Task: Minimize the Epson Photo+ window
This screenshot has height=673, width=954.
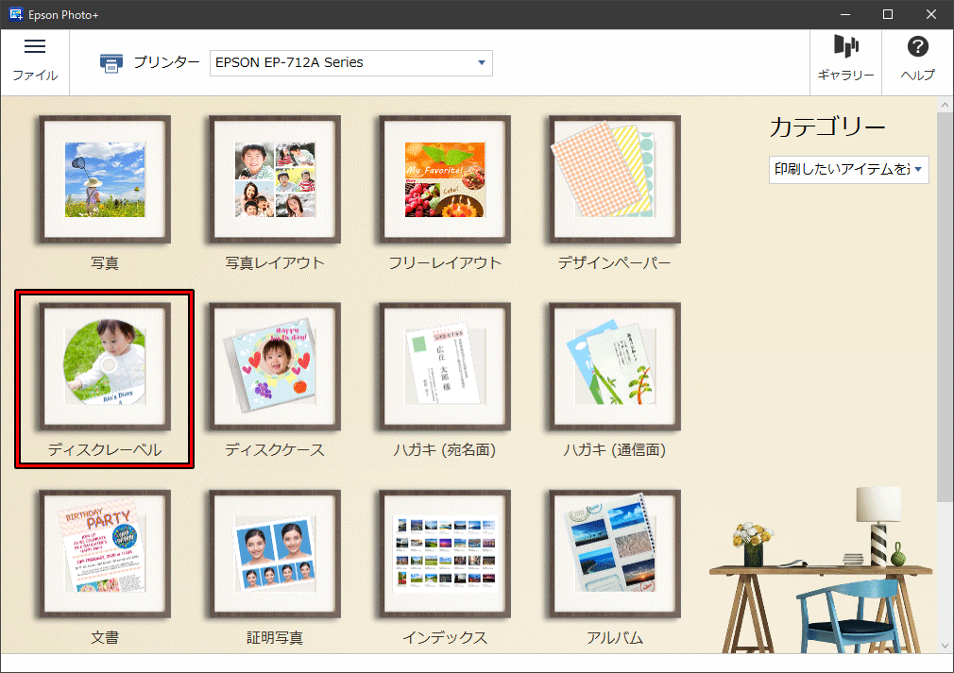Action: (844, 14)
